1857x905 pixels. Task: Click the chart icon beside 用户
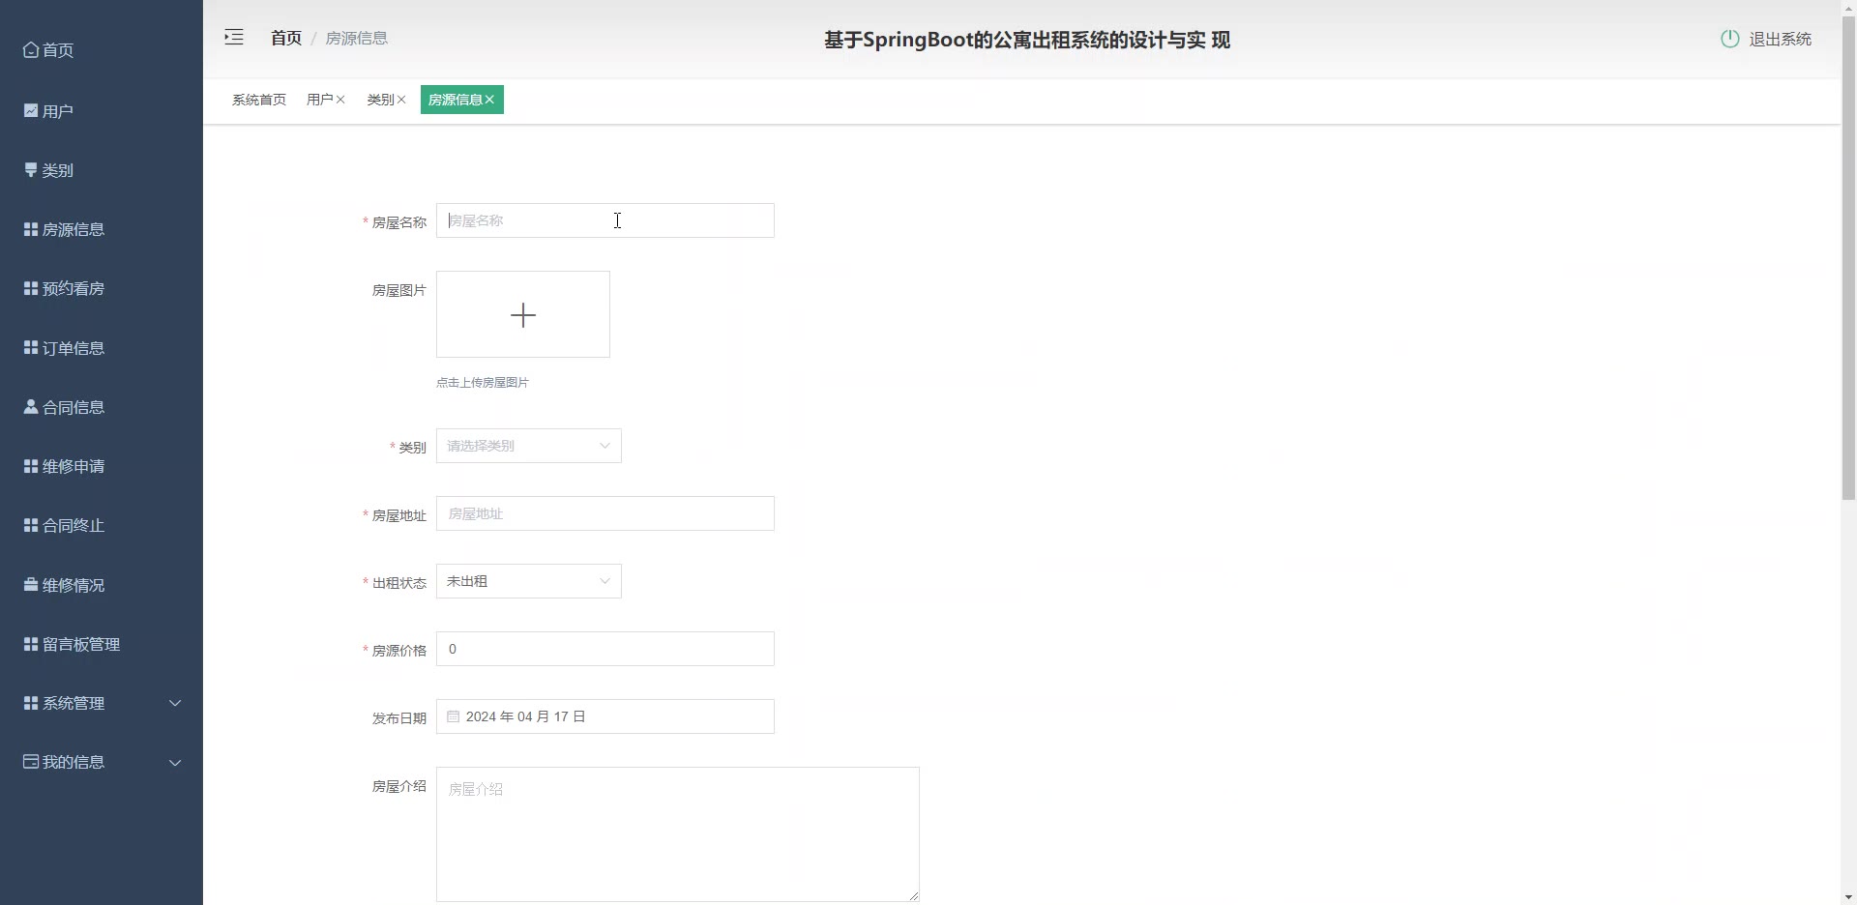coord(31,111)
